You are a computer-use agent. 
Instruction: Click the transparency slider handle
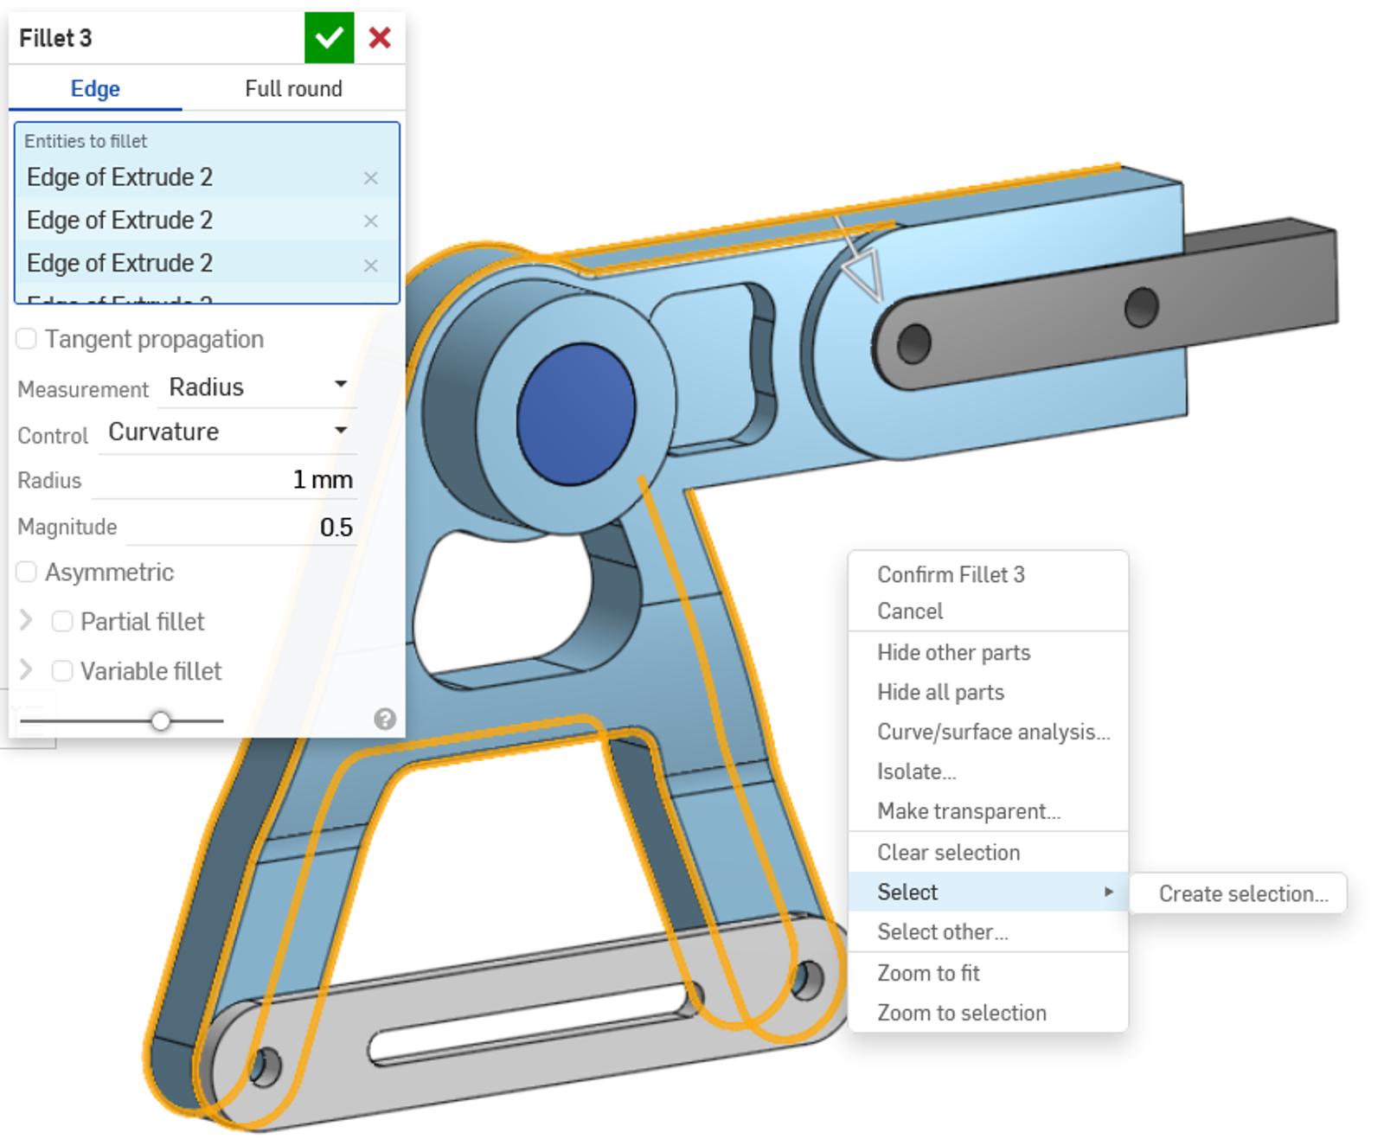(x=161, y=719)
